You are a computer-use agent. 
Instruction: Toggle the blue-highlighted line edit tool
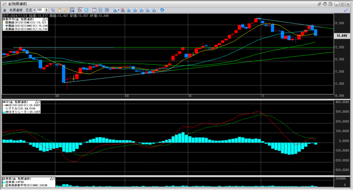click(72, 10)
